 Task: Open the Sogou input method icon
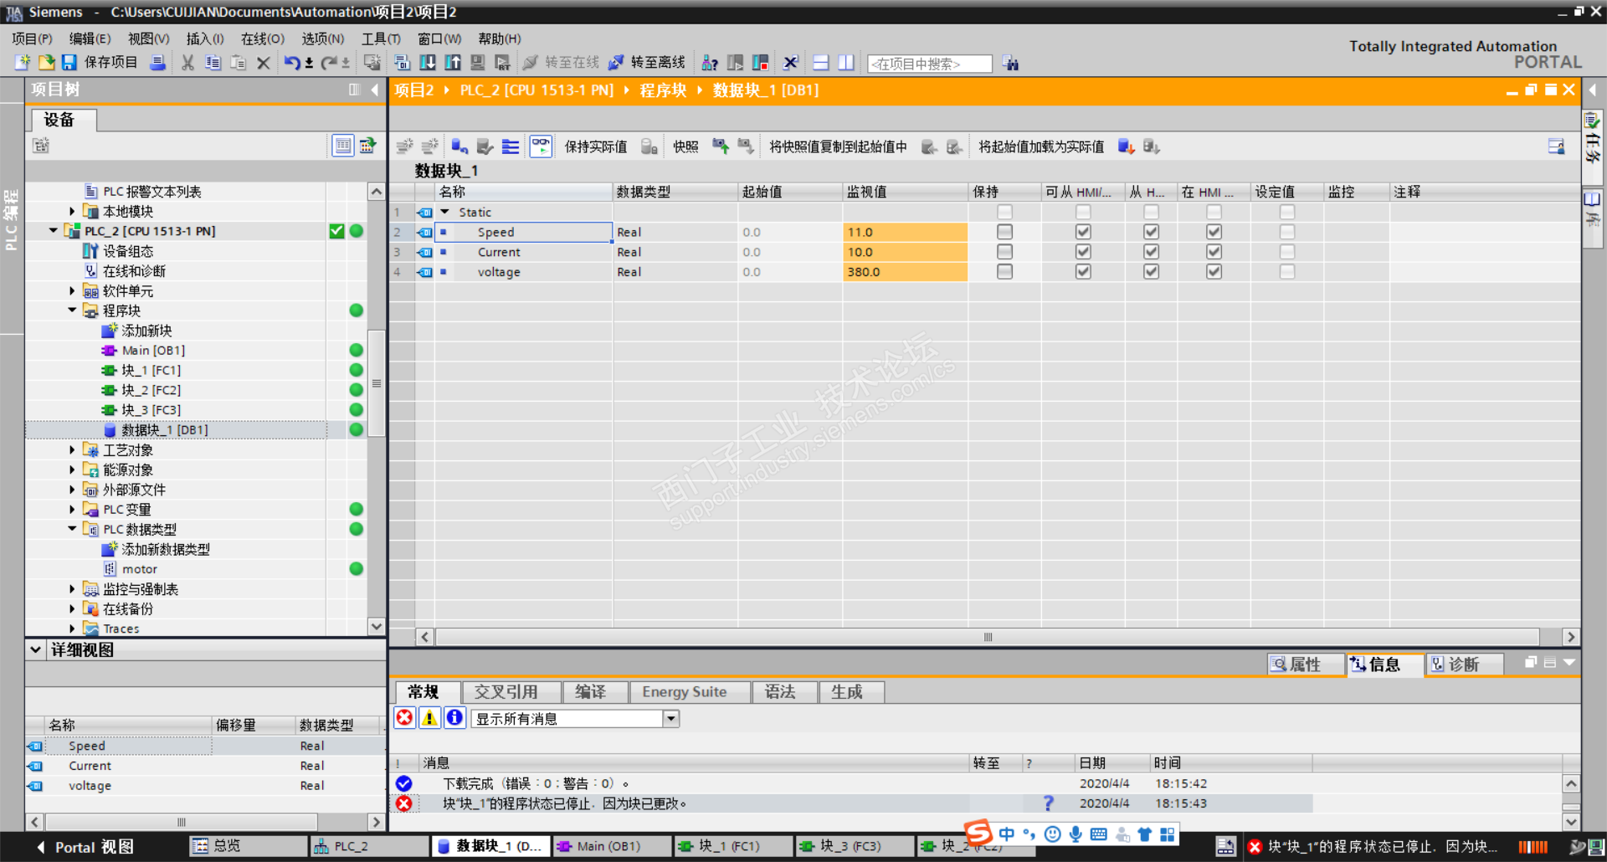[x=978, y=834]
